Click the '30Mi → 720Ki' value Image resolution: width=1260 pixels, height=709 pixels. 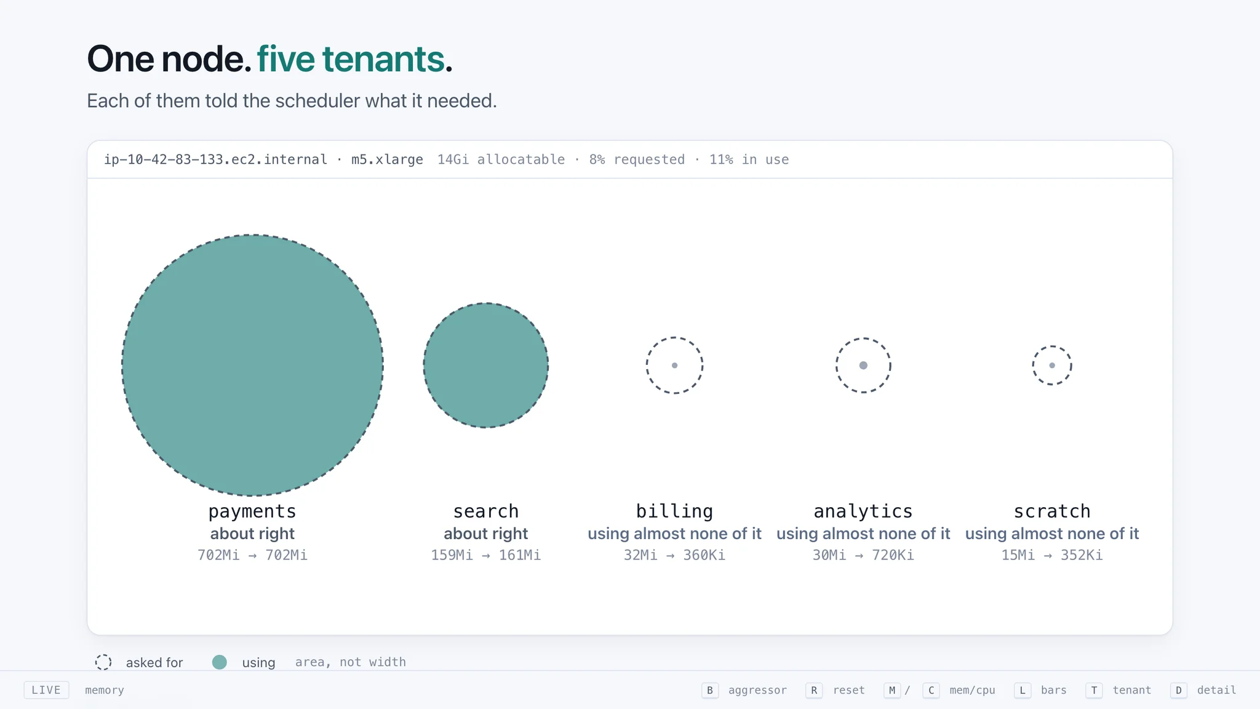coord(863,555)
